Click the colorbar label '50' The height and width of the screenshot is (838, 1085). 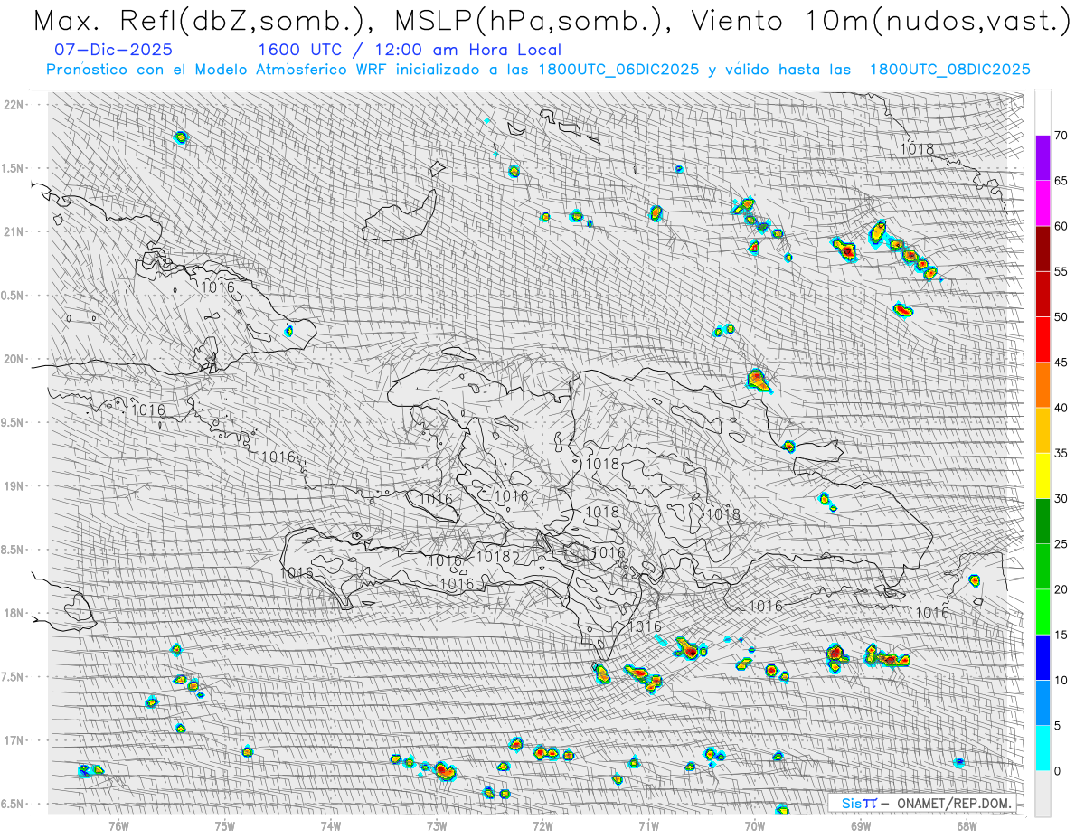(1061, 317)
